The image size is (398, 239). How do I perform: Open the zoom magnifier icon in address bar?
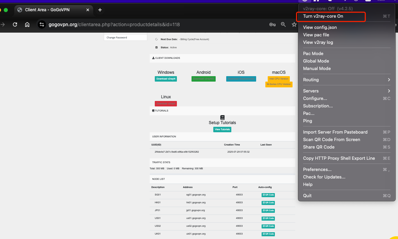click(283, 24)
